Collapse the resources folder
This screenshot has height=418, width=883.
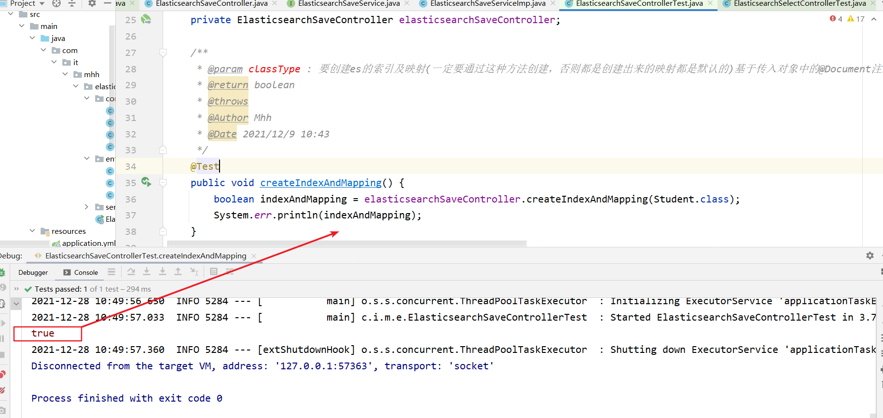[32, 231]
